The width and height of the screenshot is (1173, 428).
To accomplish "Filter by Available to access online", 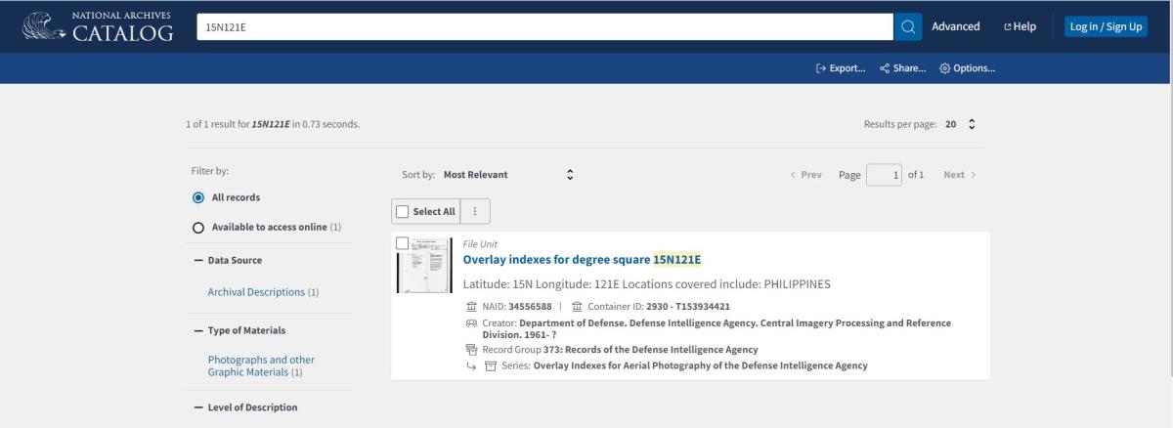I will tap(198, 228).
